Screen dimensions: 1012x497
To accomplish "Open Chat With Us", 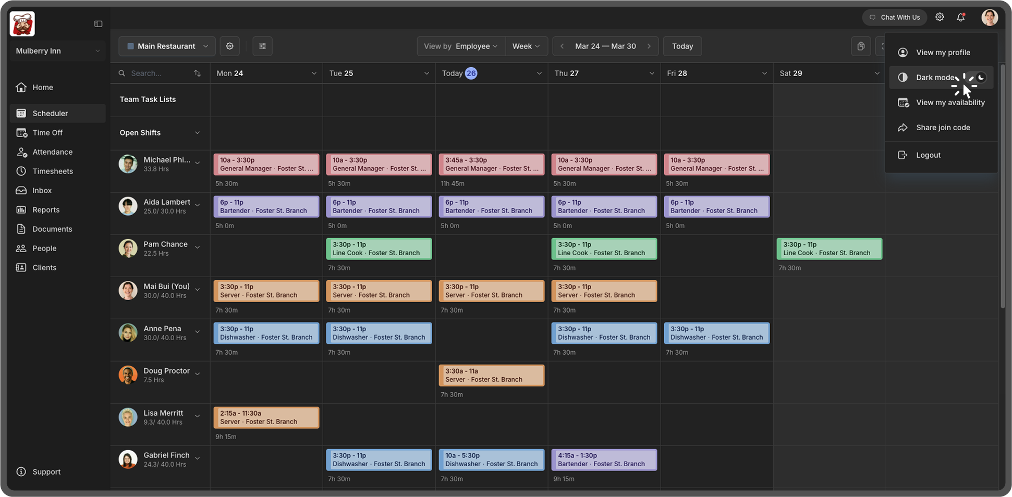I will 894,17.
